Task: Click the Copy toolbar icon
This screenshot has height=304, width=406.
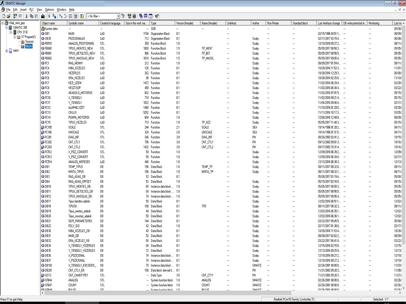Action: (x=31, y=16)
